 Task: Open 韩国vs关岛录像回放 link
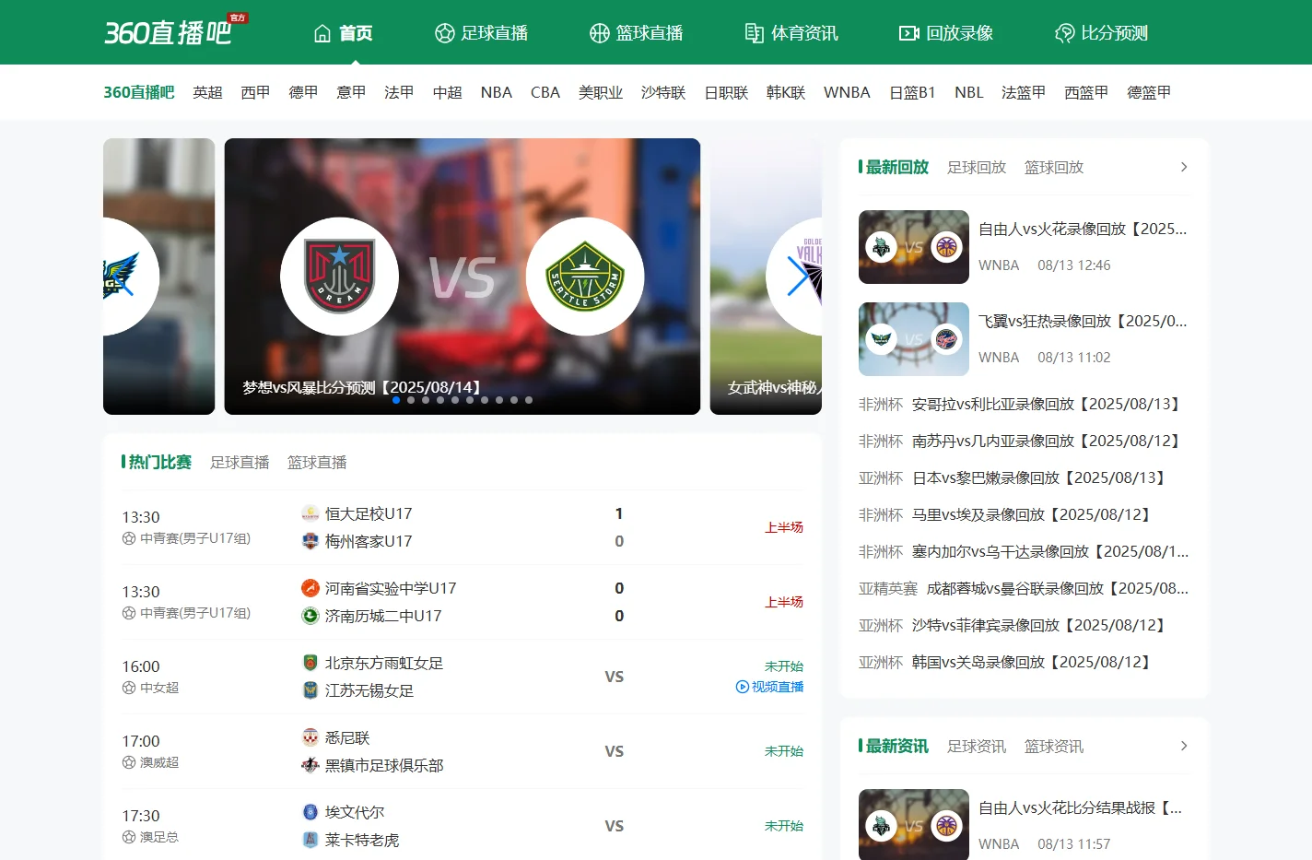[1034, 662]
